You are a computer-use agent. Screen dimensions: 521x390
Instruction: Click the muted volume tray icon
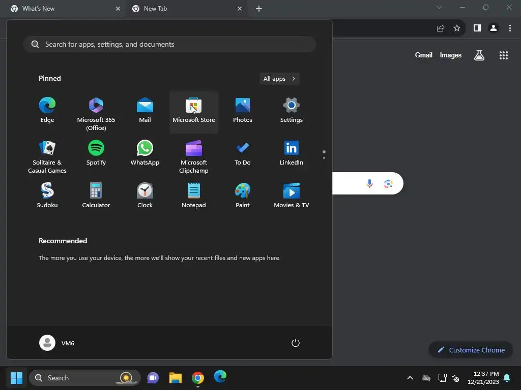pos(455,378)
